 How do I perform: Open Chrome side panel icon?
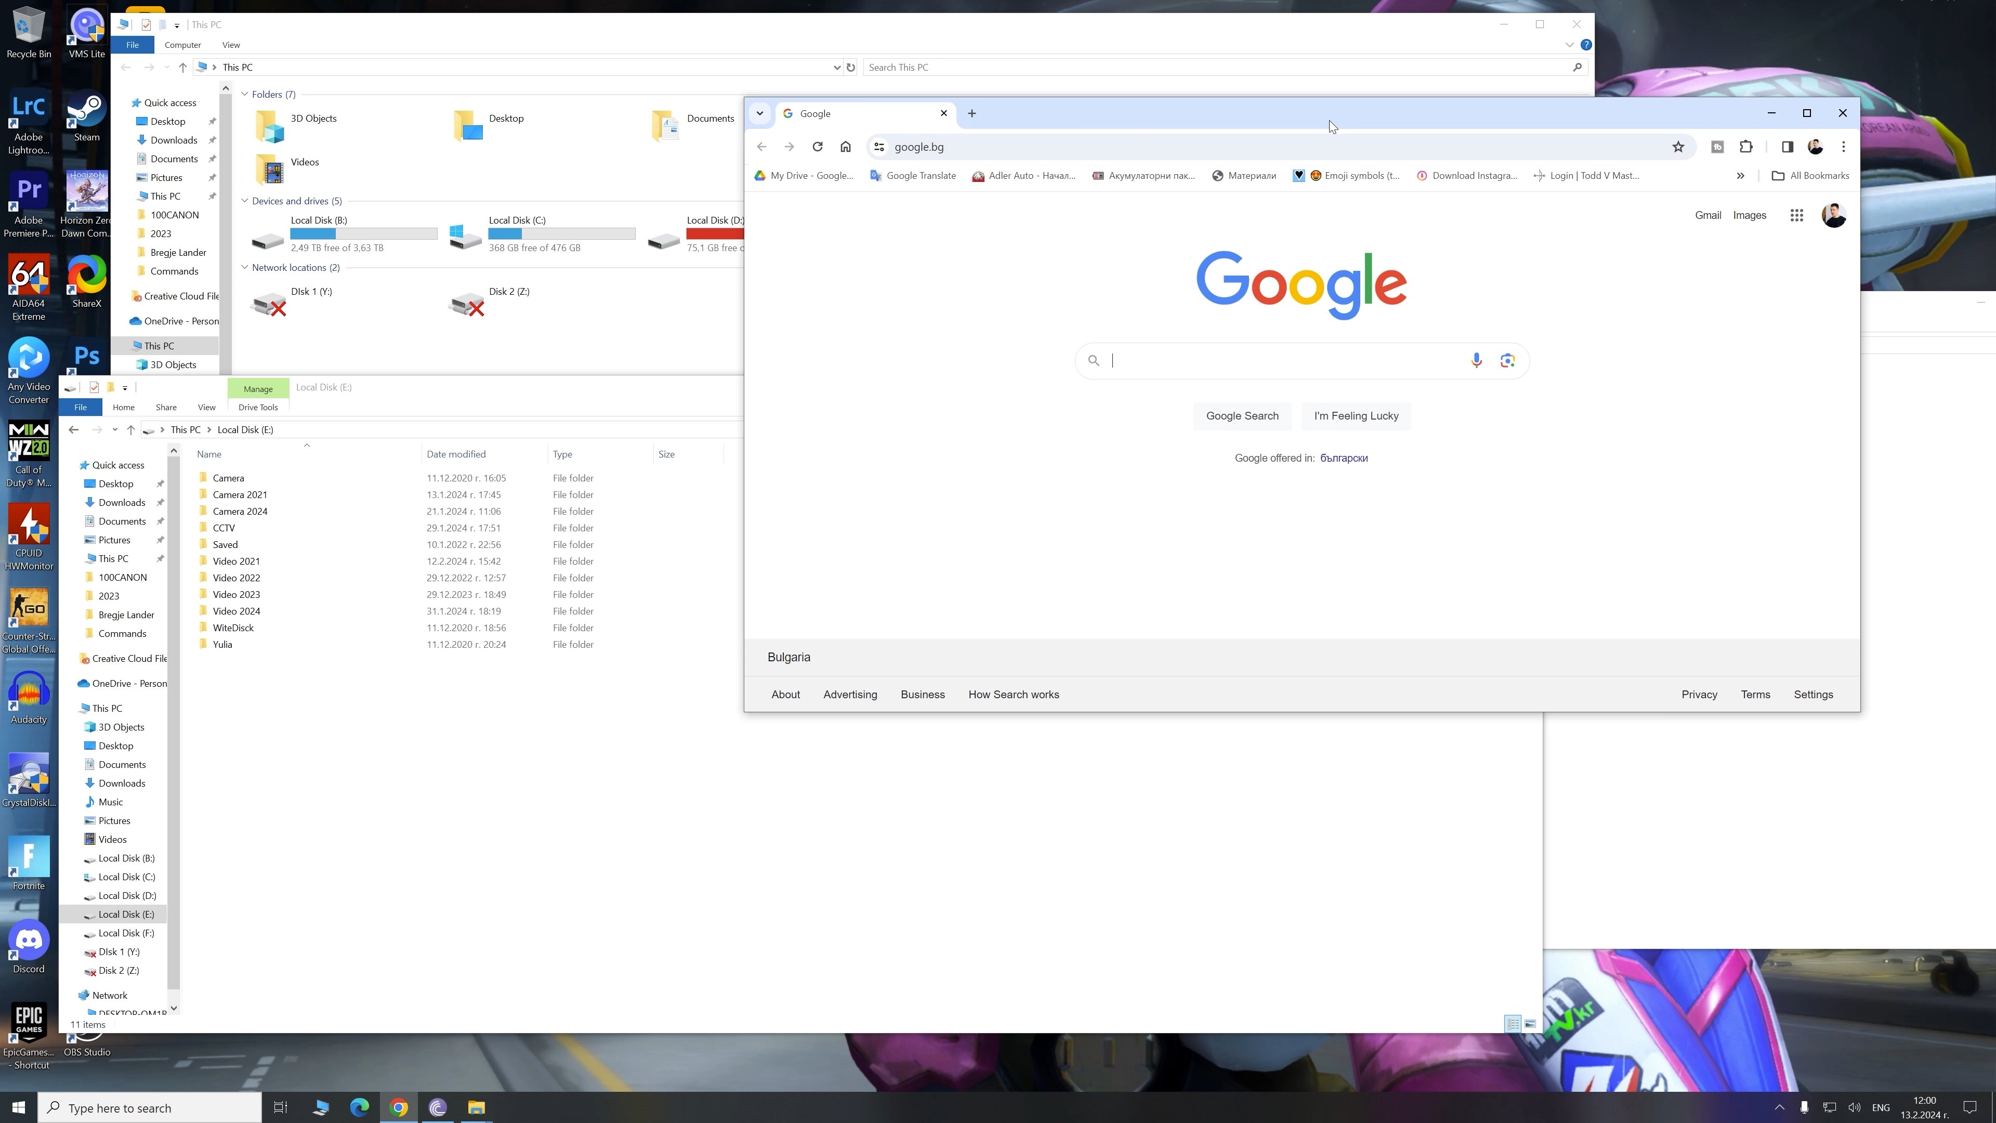coord(1787,147)
